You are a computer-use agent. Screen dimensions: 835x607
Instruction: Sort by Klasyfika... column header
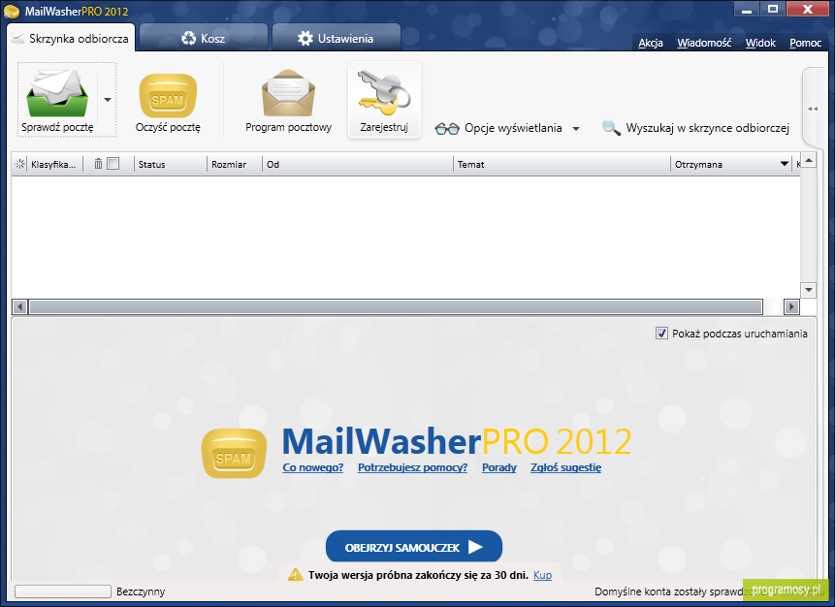[x=53, y=165]
